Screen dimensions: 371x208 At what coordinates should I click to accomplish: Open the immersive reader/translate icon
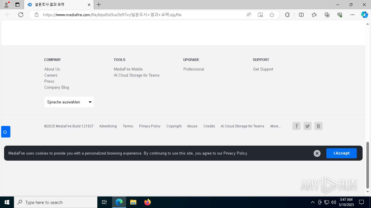pyautogui.click(x=260, y=15)
